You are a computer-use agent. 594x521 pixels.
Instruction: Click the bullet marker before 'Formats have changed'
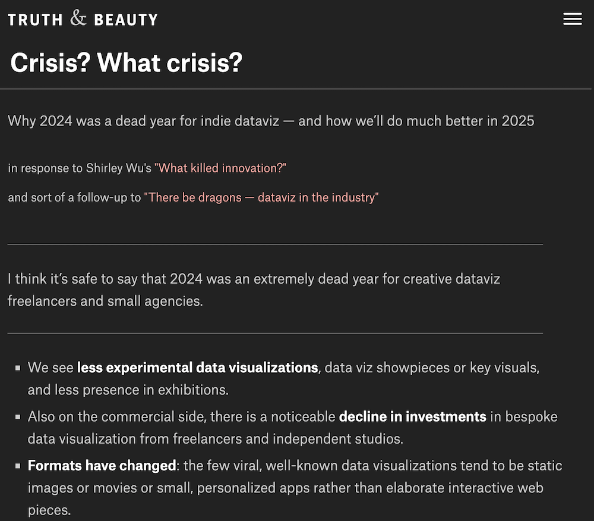(x=18, y=466)
